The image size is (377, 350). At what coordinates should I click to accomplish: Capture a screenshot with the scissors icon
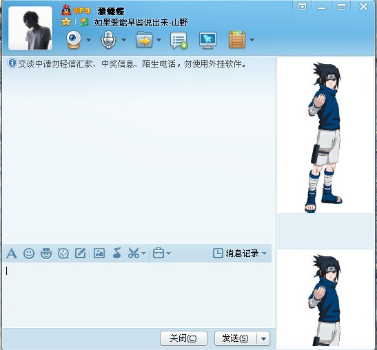pyautogui.click(x=134, y=253)
